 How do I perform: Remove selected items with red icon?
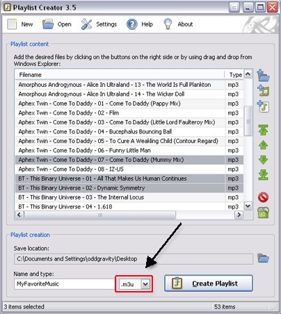[x=263, y=197]
